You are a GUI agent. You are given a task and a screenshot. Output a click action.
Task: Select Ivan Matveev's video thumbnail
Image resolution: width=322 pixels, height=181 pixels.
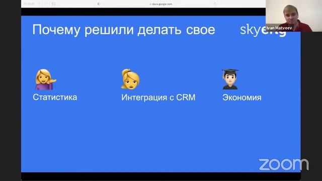click(294, 16)
